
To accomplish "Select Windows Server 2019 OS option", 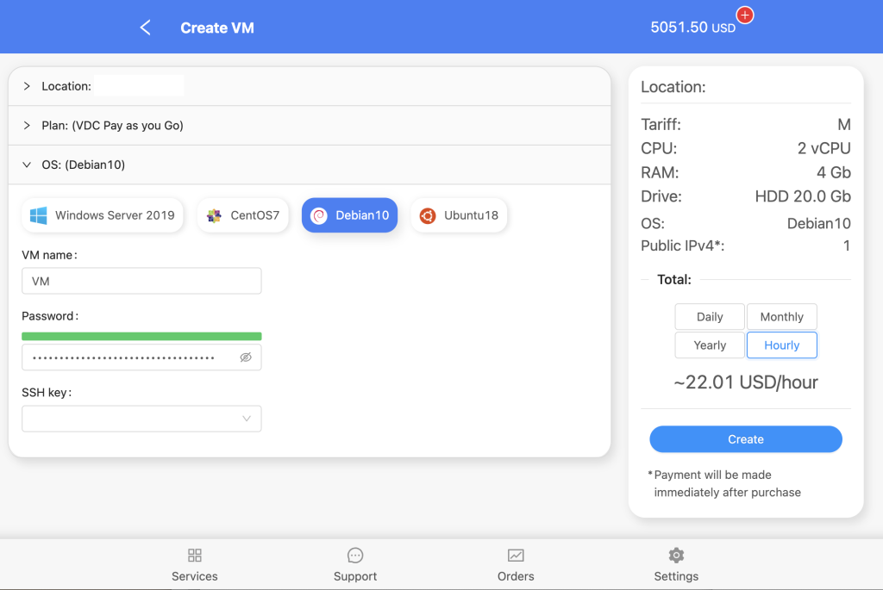I will (103, 215).
